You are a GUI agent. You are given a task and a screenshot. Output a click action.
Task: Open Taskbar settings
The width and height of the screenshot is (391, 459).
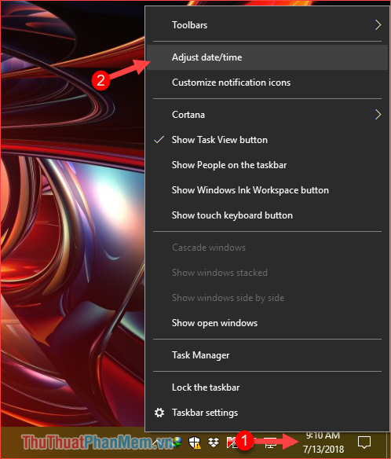tap(267, 413)
